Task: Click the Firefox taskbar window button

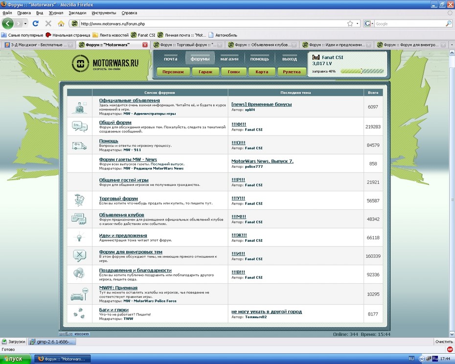Action: click(63, 359)
